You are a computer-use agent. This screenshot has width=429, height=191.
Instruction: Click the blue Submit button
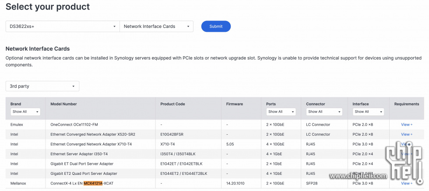(x=216, y=27)
